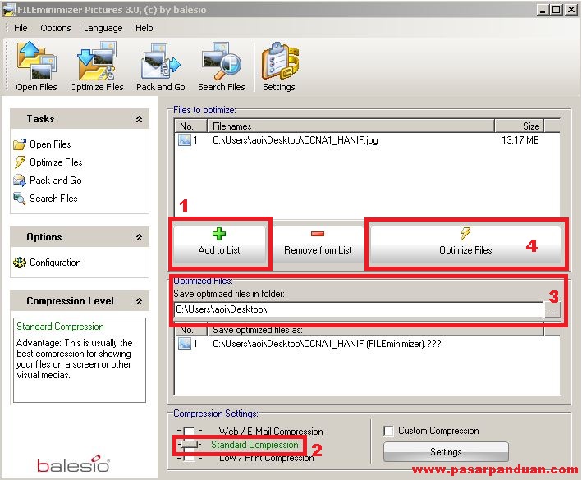Browse for output folder with the ... button
This screenshot has width=582, height=480.
pyautogui.click(x=552, y=309)
